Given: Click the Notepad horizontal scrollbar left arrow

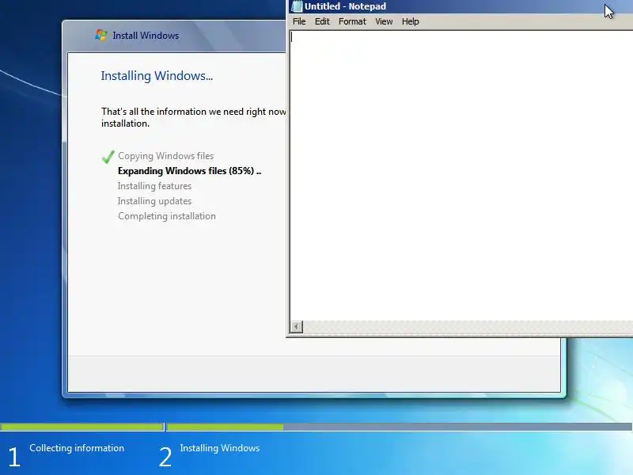Looking at the screenshot, I should 296,326.
